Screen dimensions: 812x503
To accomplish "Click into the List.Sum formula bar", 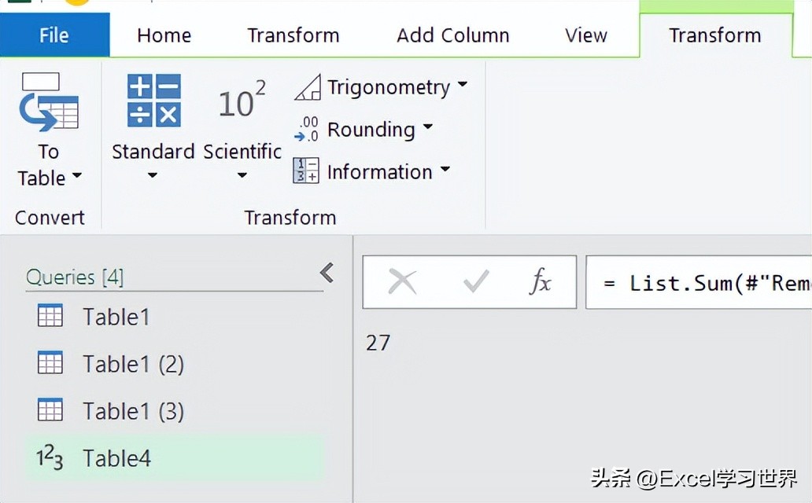I will coord(699,283).
